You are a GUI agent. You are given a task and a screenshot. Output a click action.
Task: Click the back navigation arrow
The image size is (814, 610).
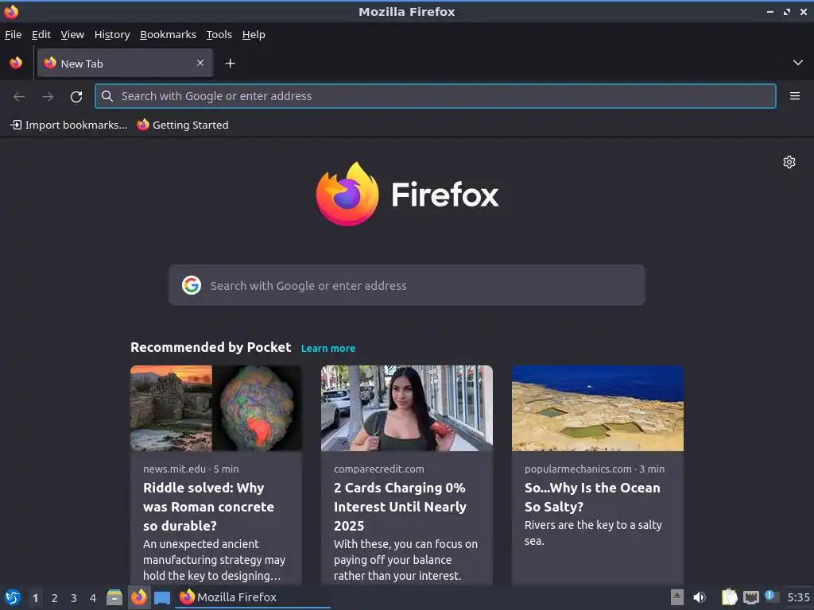click(x=19, y=96)
